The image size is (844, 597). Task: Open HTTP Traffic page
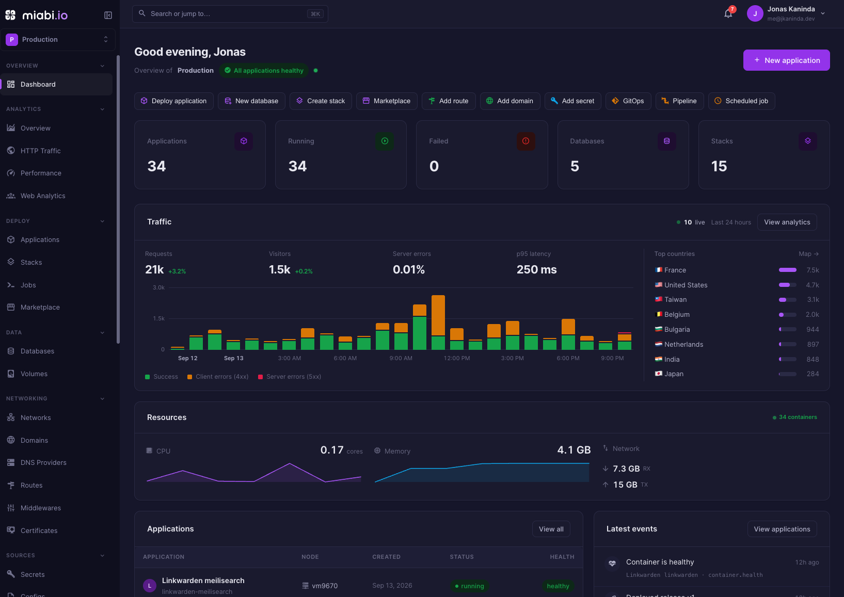click(57, 151)
